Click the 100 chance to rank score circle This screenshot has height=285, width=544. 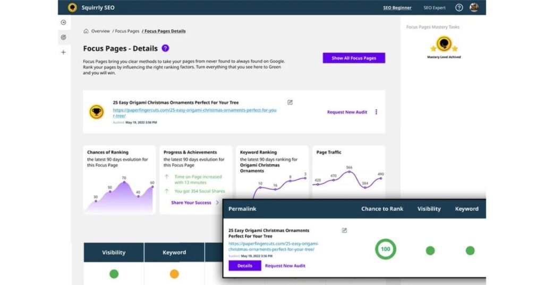386,249
